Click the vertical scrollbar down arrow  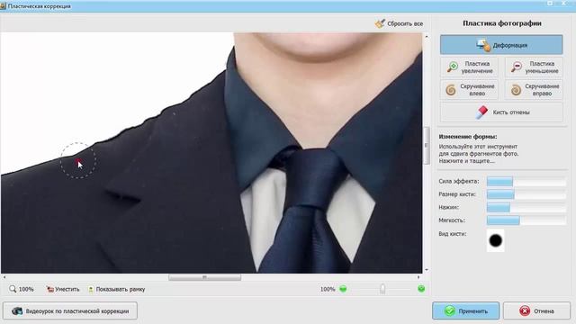[426, 270]
